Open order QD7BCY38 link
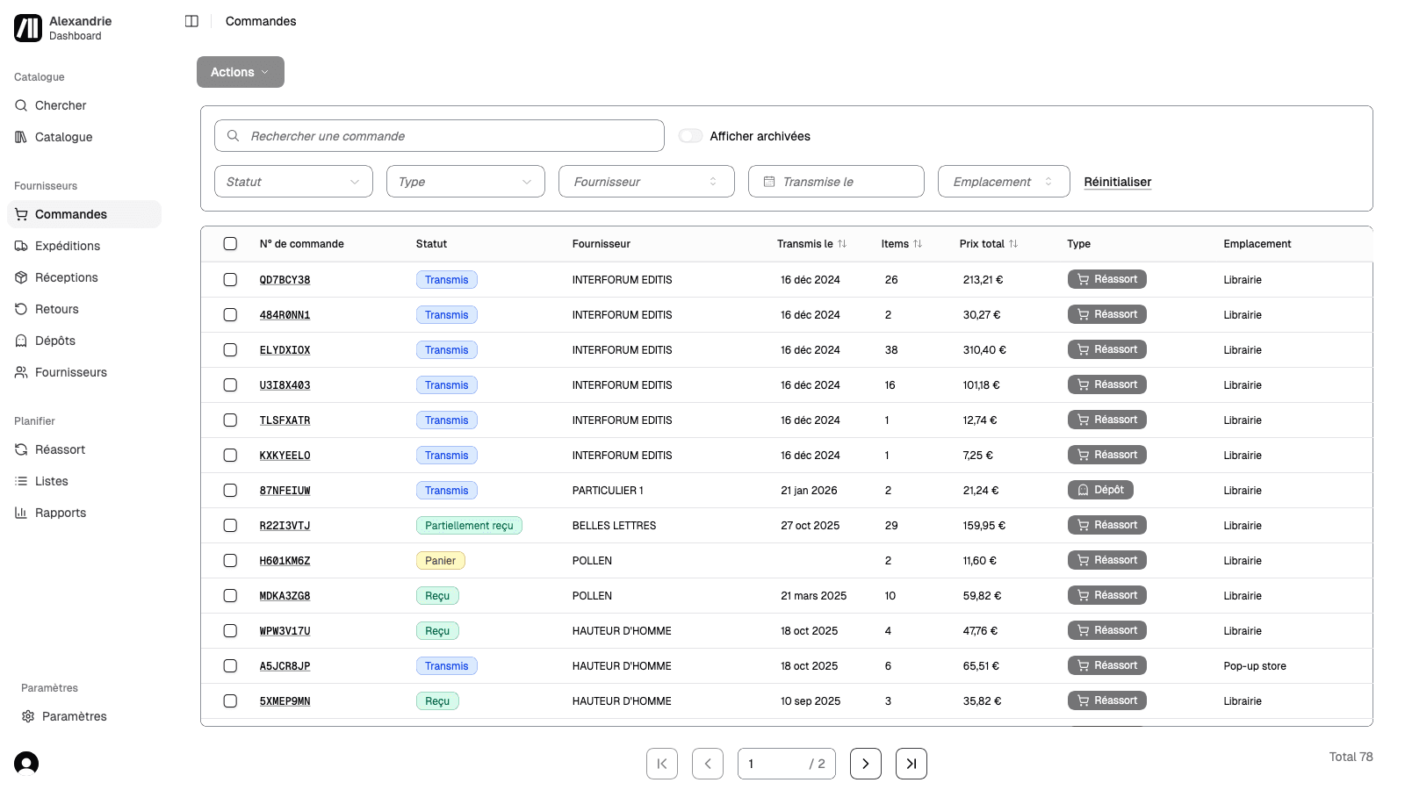The width and height of the screenshot is (1405, 790). (x=285, y=280)
